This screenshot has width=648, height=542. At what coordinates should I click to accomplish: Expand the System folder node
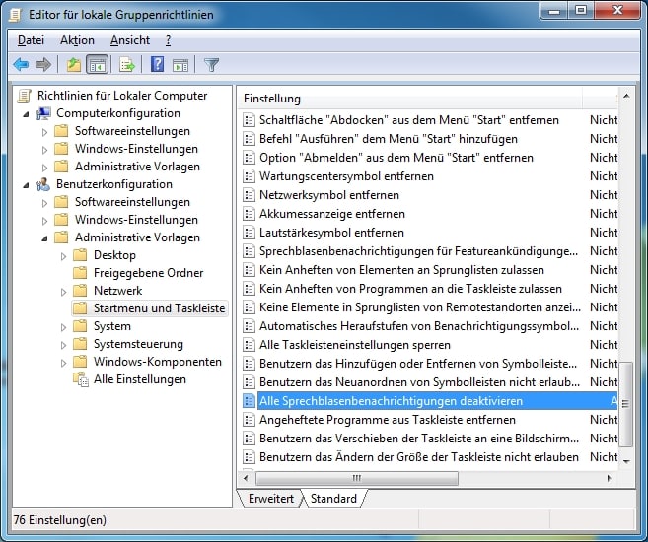[x=63, y=327]
